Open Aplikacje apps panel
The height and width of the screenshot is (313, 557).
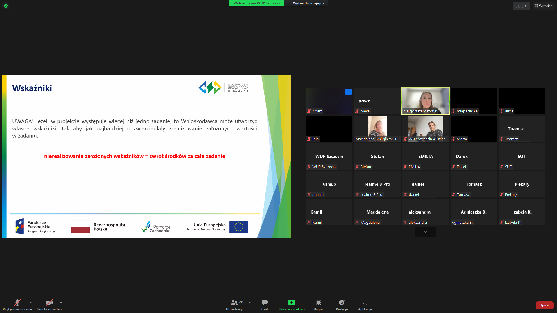pos(365,305)
